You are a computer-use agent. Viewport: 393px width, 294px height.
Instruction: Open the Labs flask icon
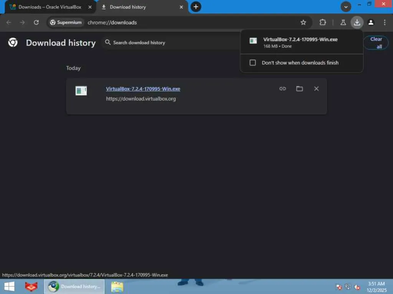coord(343,23)
